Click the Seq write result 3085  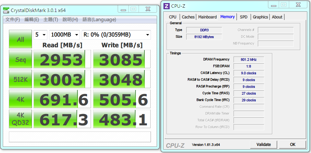tap(122, 59)
